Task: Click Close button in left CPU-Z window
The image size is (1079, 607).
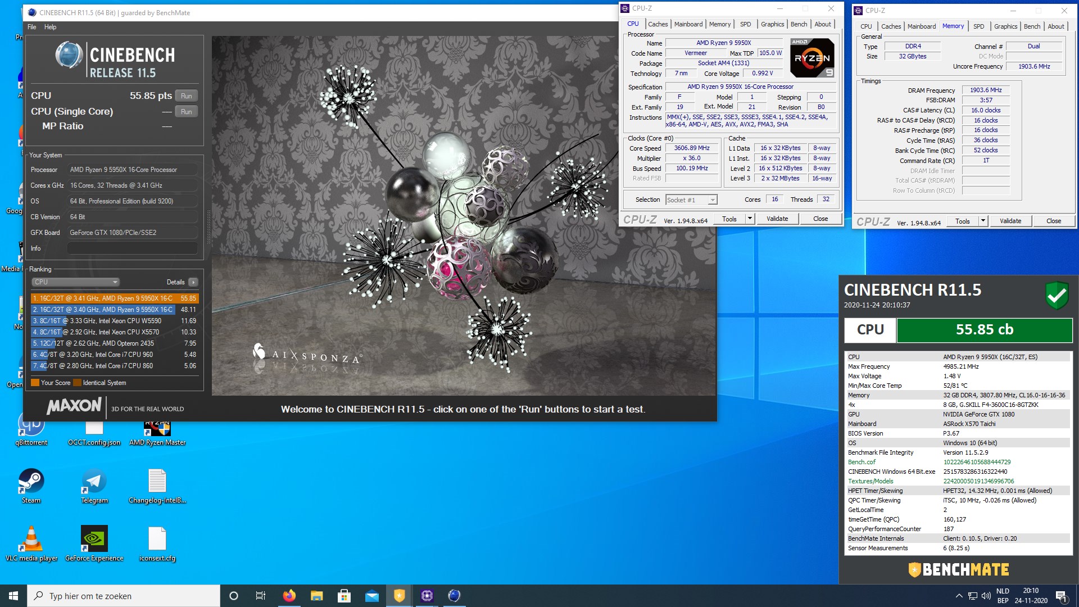Action: [820, 219]
